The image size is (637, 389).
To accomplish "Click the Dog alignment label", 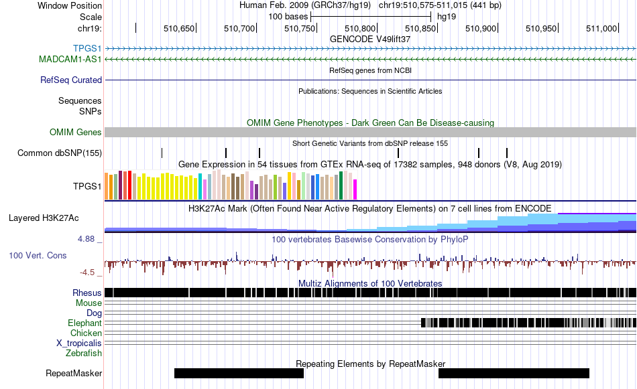I will tap(95, 313).
